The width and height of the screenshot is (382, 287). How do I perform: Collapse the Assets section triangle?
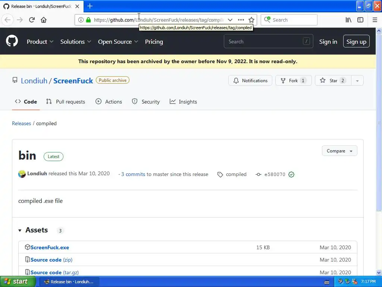click(x=20, y=230)
